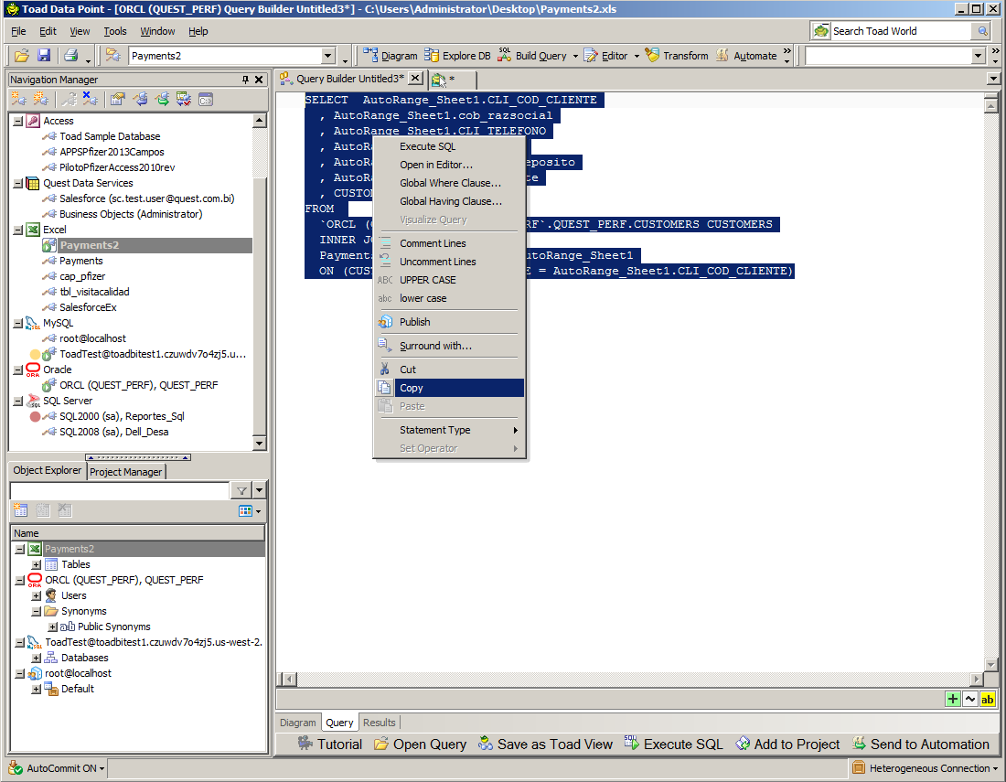Click the Automate toolbar button

[746, 56]
